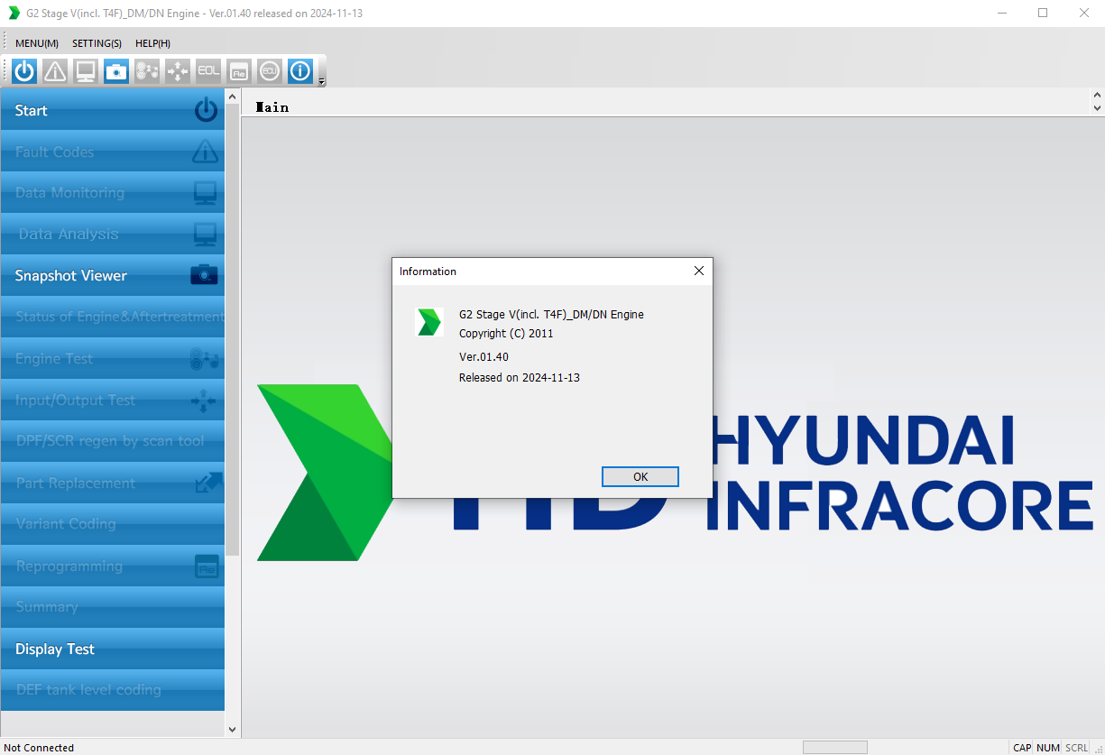The height and width of the screenshot is (755, 1105).
Task: Open Snapshot Viewer from toolbar camera icon
Action: pos(116,71)
